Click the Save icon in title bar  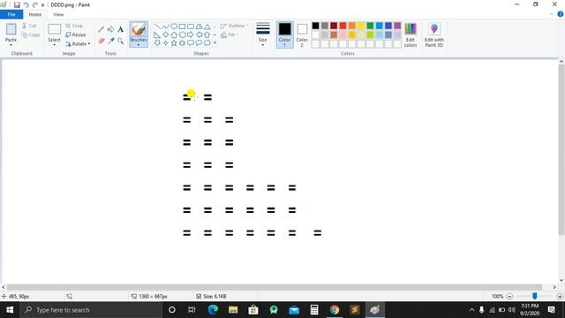(x=17, y=4)
